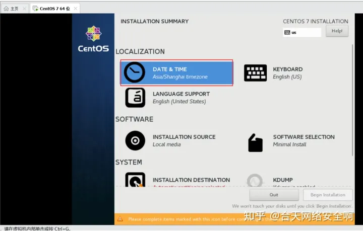Viewport: 363px width, 231px height.
Task: Open DATE & TIME settings label
Action: 170,69
